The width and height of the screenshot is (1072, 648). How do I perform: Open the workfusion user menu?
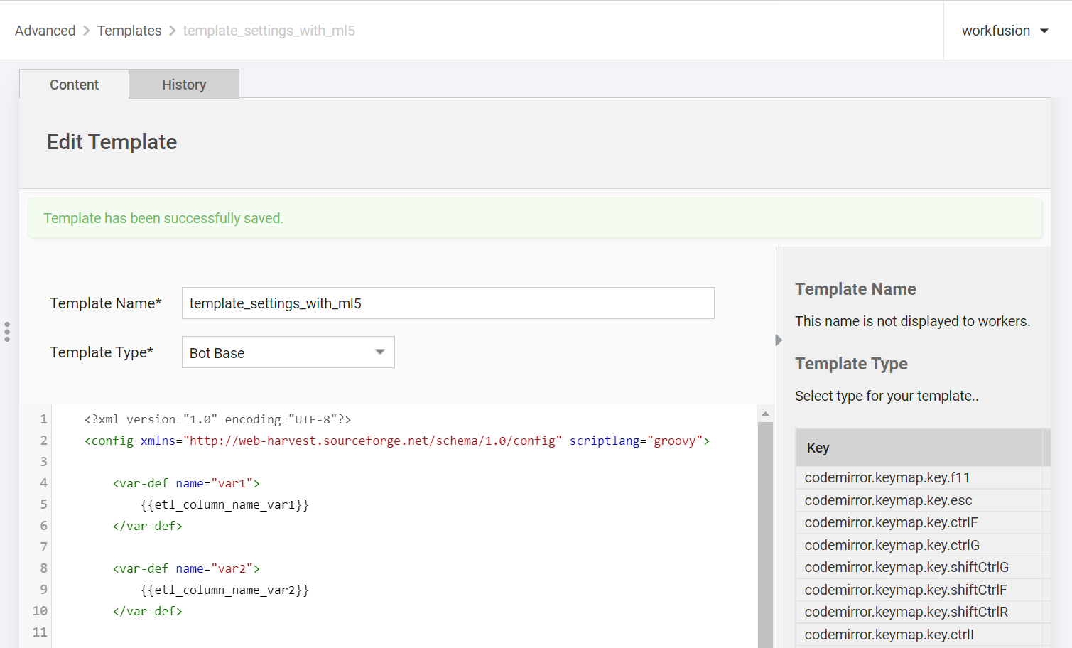(x=1005, y=31)
